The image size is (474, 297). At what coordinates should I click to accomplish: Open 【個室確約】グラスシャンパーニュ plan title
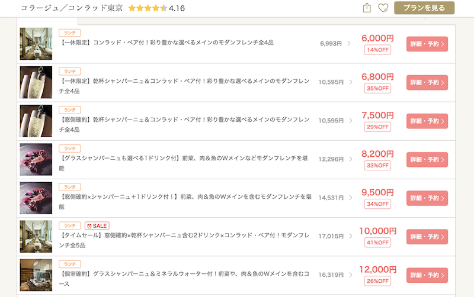tap(184, 279)
